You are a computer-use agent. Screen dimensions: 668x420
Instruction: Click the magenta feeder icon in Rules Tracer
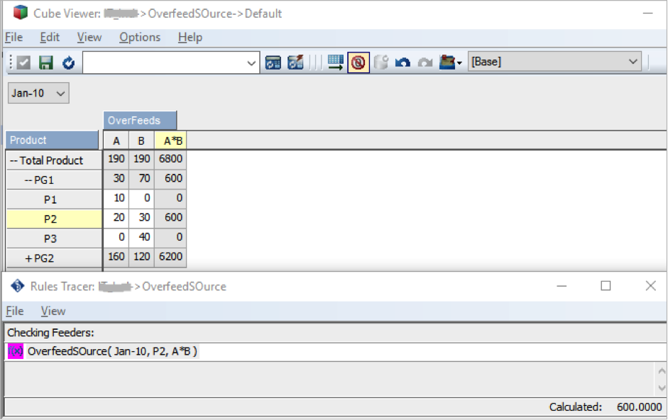[x=15, y=351]
